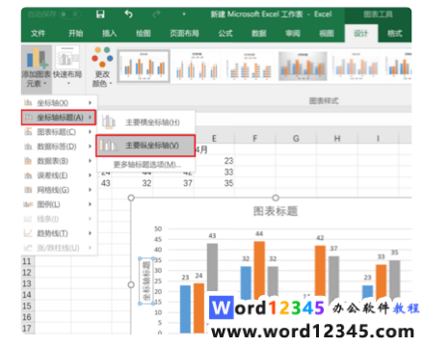Open the 坐标轴(X) submenu
The width and height of the screenshot is (424, 347).
pos(59,103)
